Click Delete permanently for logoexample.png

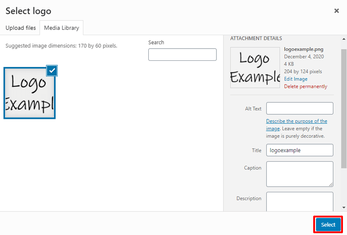tap(306, 86)
